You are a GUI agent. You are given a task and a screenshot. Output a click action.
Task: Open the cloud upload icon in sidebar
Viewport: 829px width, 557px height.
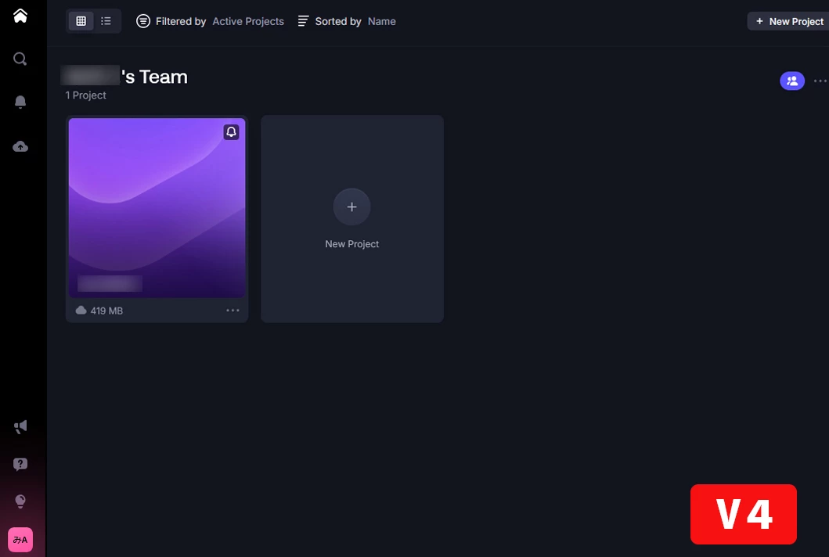pos(20,146)
